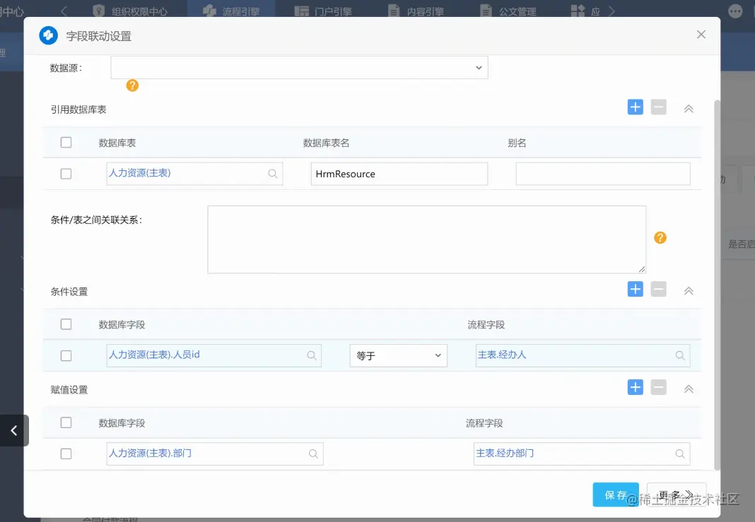This screenshot has width=755, height=522.
Task: Collapse the 赋值设置 section
Action: click(x=689, y=388)
